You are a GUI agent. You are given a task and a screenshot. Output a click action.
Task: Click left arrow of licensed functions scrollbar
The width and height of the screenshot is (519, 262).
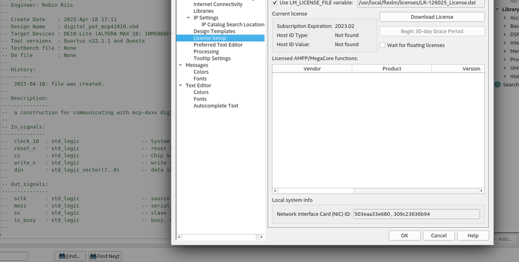pyautogui.click(x=275, y=191)
